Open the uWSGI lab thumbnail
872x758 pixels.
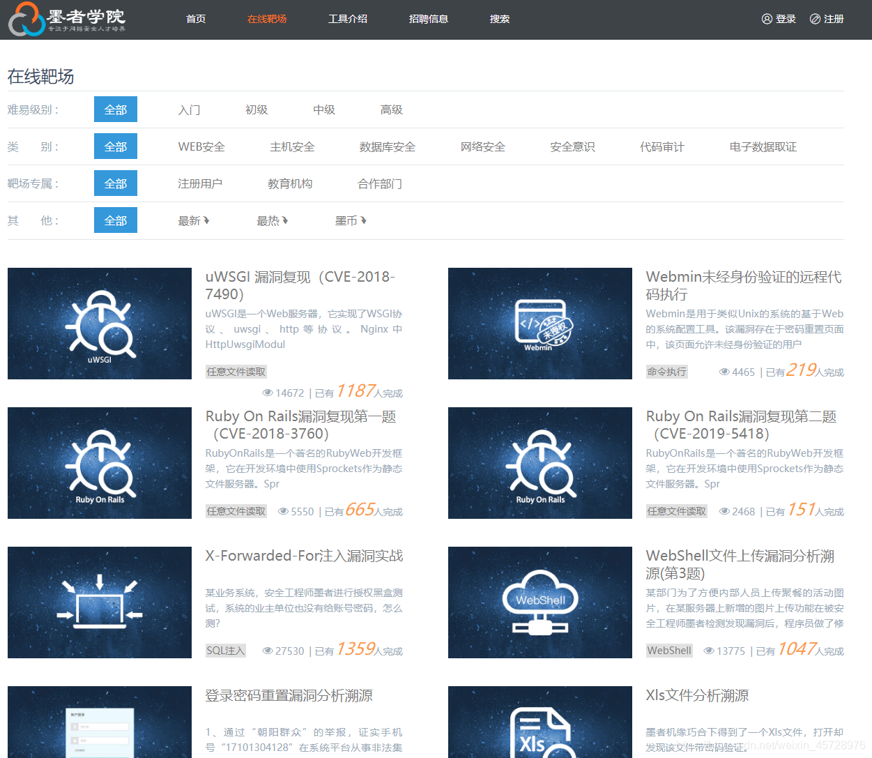[x=100, y=324]
